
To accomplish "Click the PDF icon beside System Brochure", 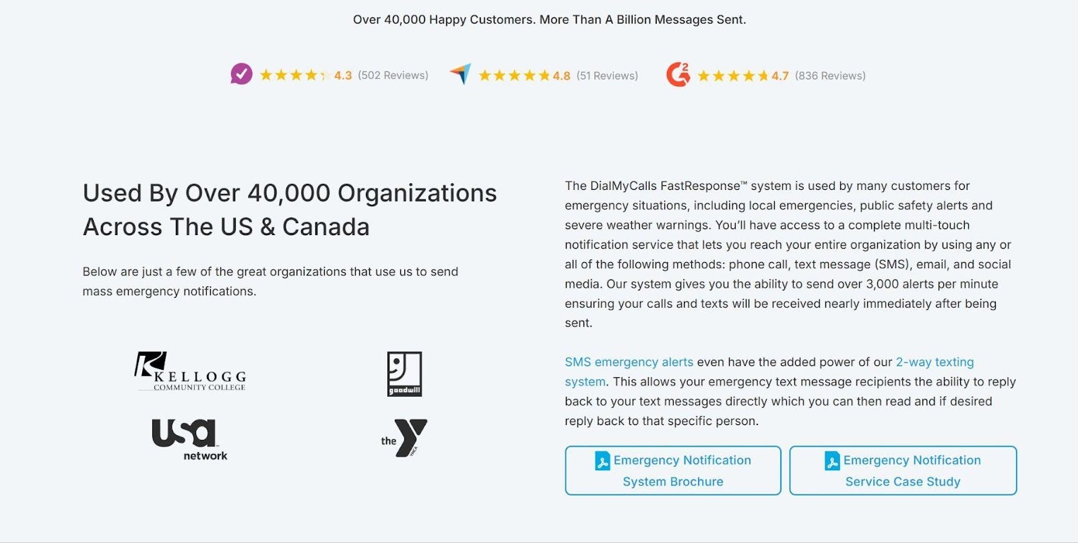I will (602, 461).
